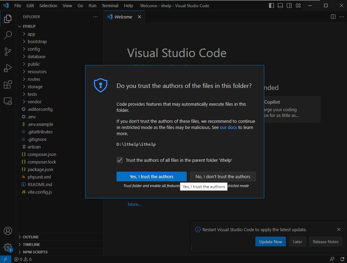The width and height of the screenshot is (347, 263).
Task: Open the 'our docs' link
Action: coord(228,127)
